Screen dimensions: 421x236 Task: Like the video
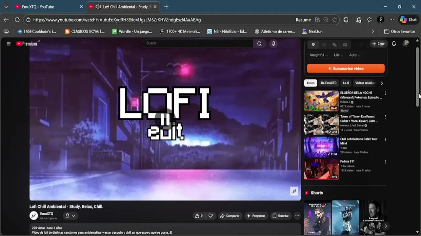[x=199, y=216]
